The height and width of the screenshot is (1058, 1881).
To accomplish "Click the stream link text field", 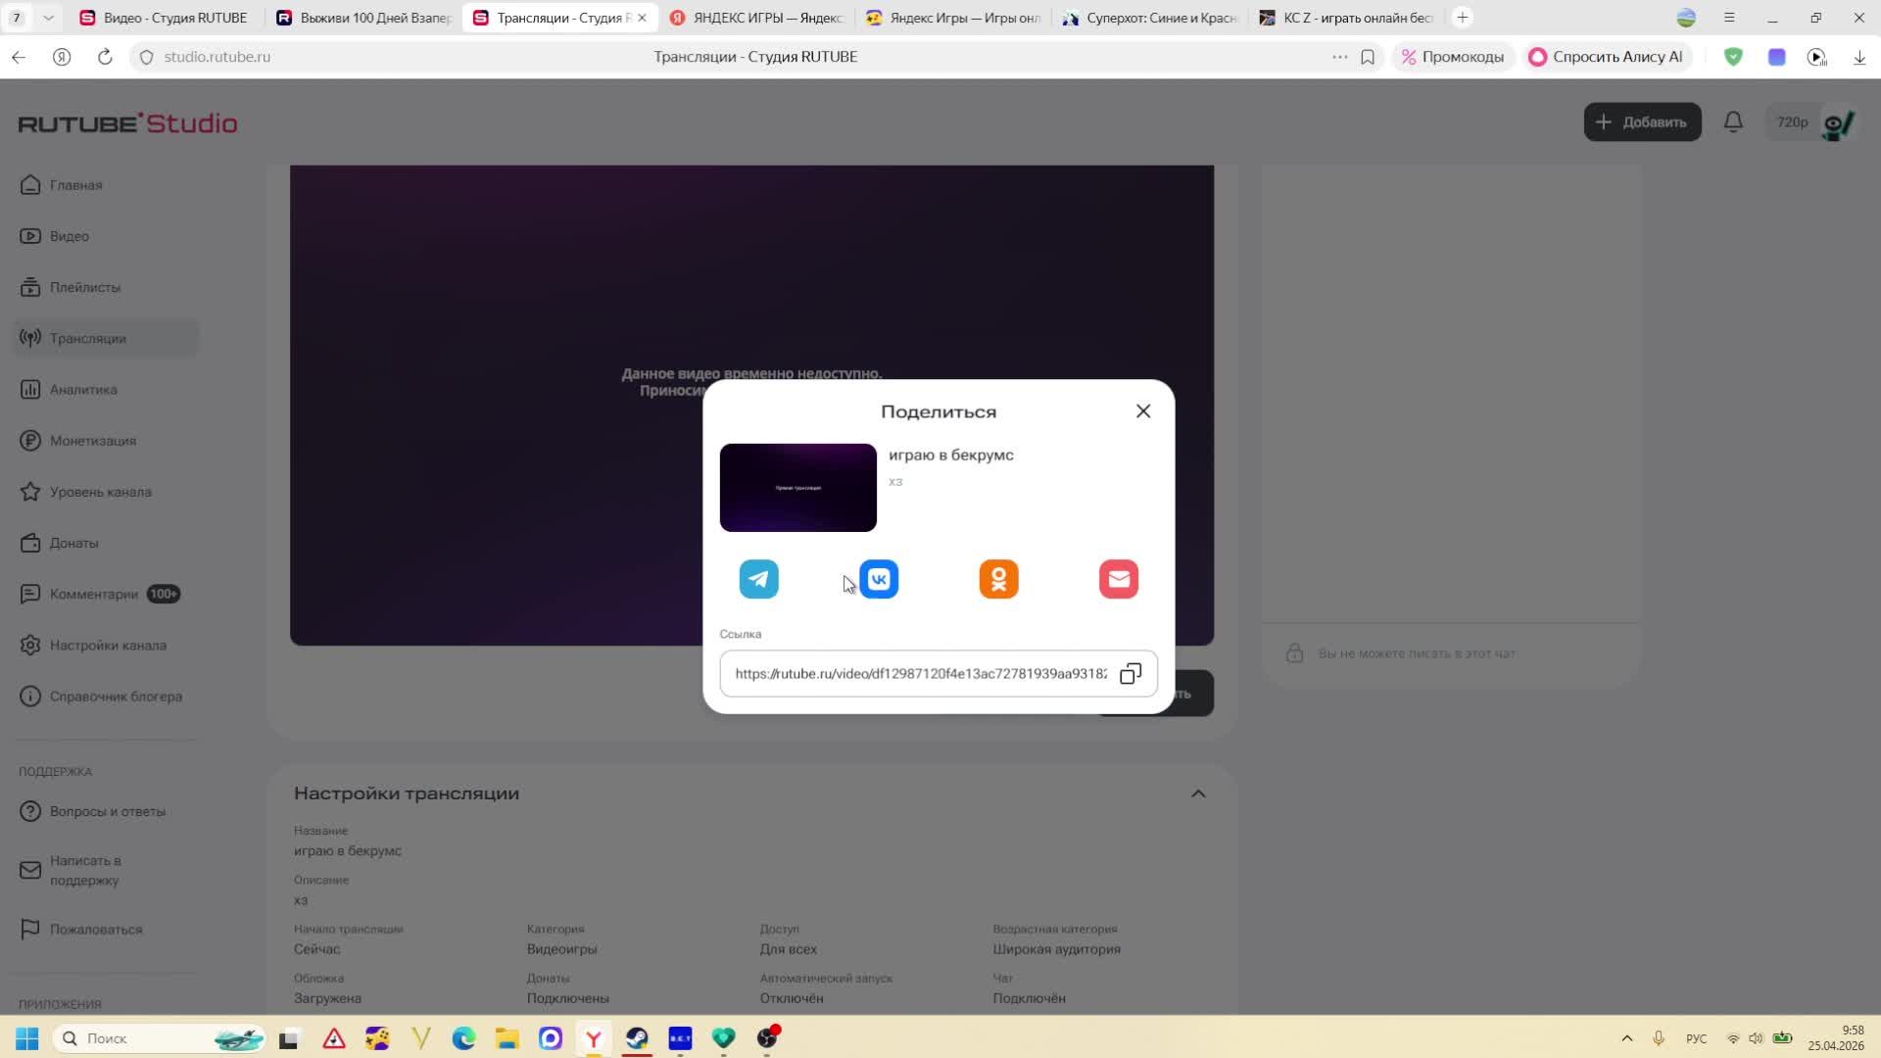I will pos(919,674).
